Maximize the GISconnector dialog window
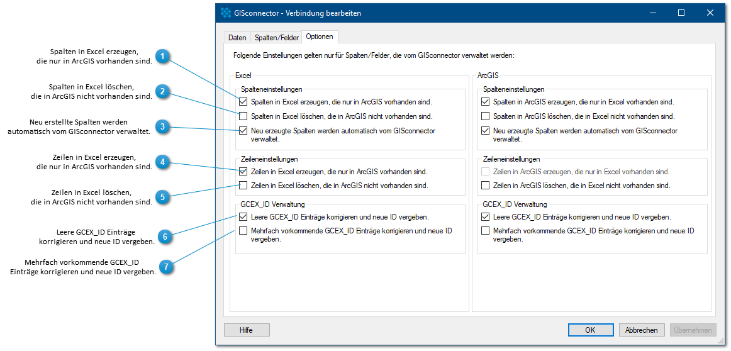Viewport: 731px width, 351px height. click(681, 13)
